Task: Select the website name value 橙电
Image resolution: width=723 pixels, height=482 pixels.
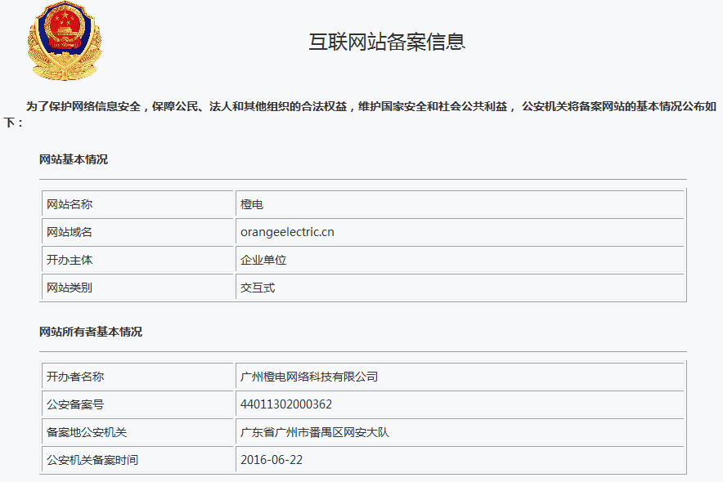Action: tap(252, 204)
